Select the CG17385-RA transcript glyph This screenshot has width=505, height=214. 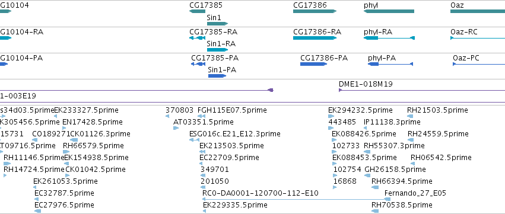coord(197,38)
